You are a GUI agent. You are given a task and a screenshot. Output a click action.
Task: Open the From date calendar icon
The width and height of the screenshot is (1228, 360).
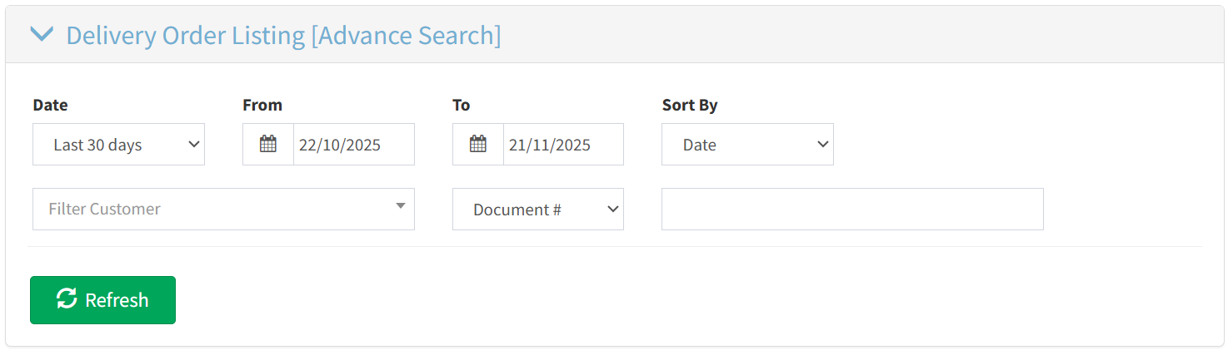[x=268, y=145]
